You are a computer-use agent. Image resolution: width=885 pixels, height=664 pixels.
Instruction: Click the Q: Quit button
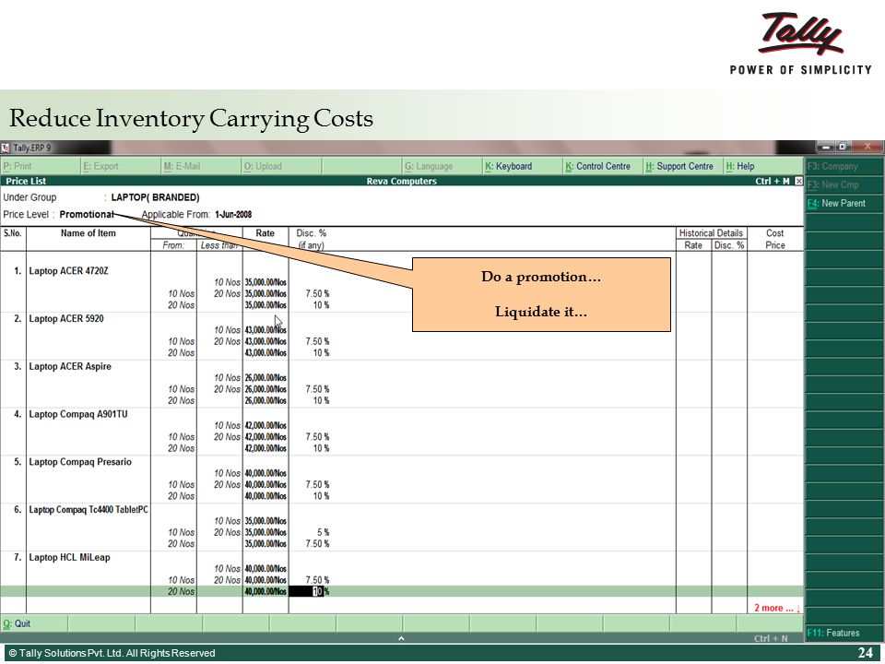34,623
